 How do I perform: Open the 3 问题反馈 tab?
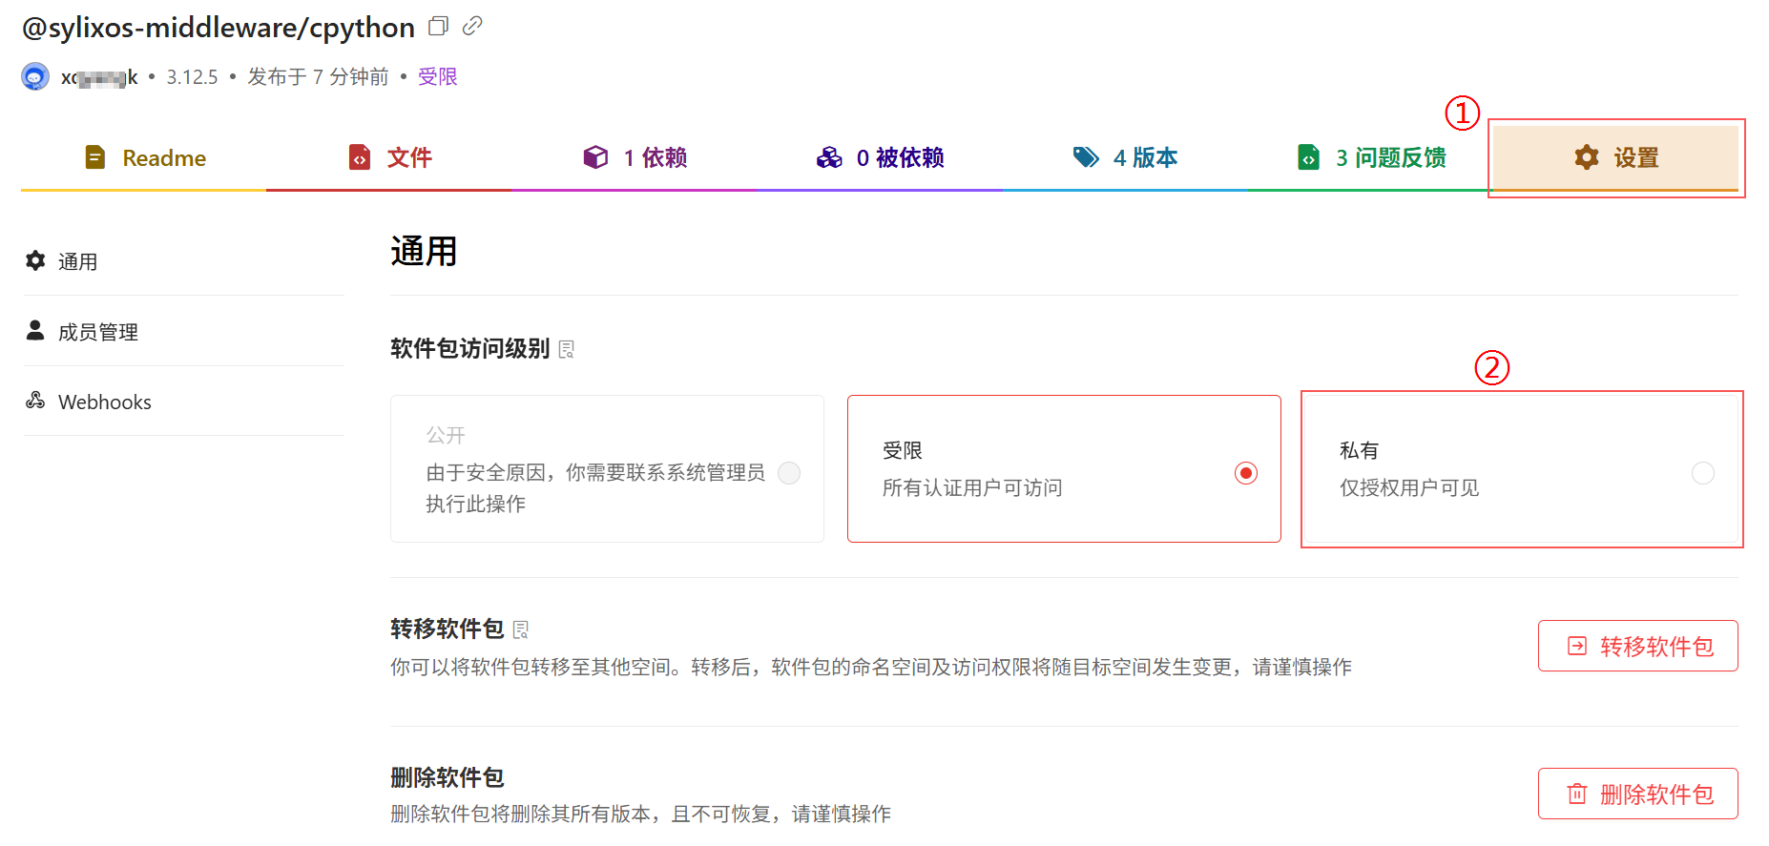pos(1372,157)
